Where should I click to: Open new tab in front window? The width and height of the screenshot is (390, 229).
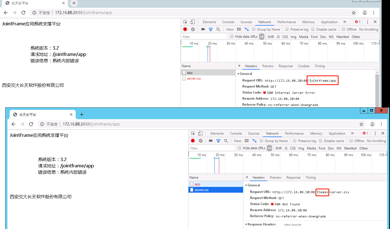(81, 115)
